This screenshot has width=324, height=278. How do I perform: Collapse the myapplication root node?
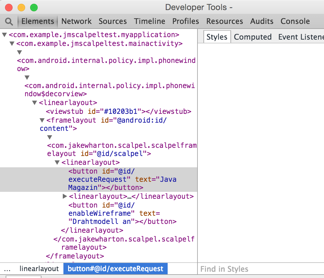pyautogui.click(x=4, y=35)
